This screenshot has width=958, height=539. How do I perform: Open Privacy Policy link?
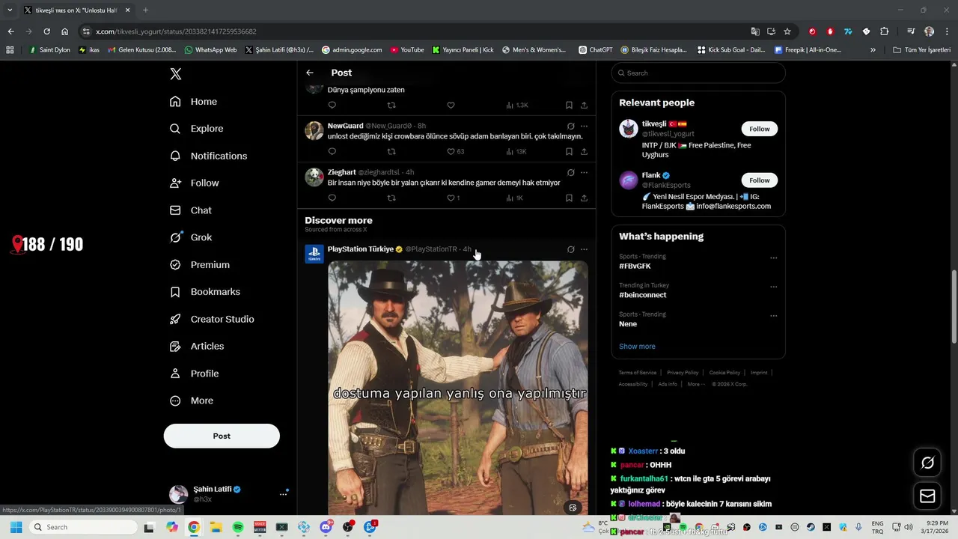pyautogui.click(x=683, y=373)
